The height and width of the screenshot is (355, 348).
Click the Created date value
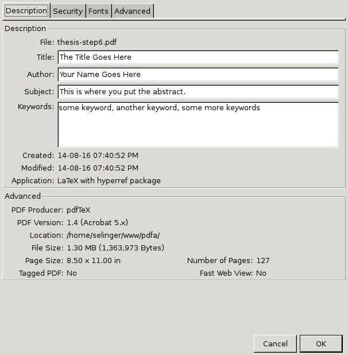coord(98,156)
